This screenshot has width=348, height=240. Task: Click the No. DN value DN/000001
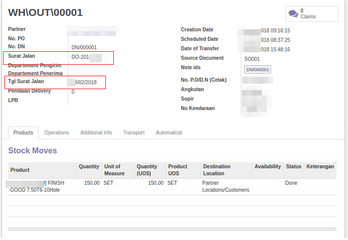pyautogui.click(x=84, y=48)
